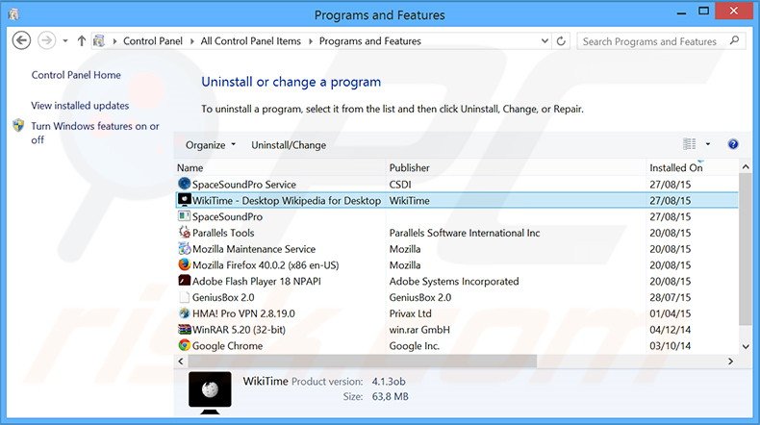This screenshot has height=425, width=760.
Task: Select Adobe Flash Player 18 NPAPI
Action: 257,282
